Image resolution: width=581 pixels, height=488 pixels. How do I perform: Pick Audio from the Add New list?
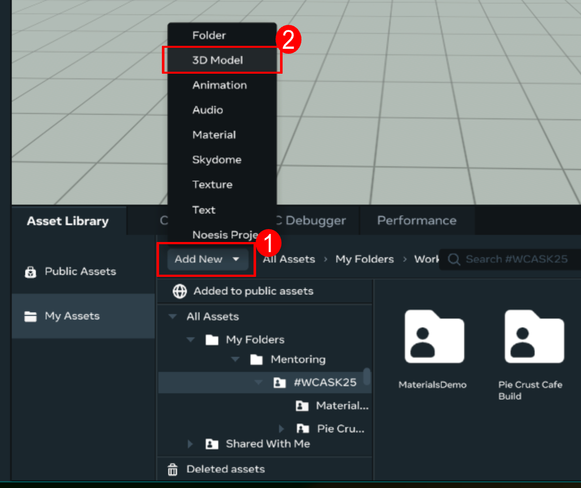click(x=208, y=110)
